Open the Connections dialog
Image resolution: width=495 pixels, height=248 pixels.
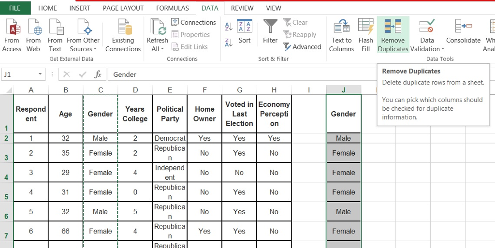click(x=193, y=22)
